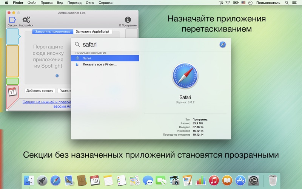
Task: Click the Добавить секцию button
Action: point(40,90)
